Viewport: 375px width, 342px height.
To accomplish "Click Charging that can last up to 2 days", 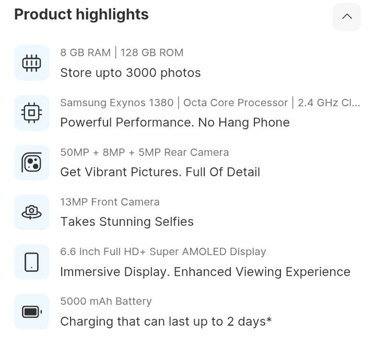I will point(166,321).
